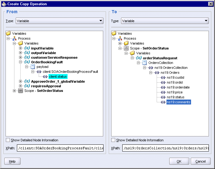Select client:status in the From tree
This screenshot has width=215, height=169.
point(58,77)
